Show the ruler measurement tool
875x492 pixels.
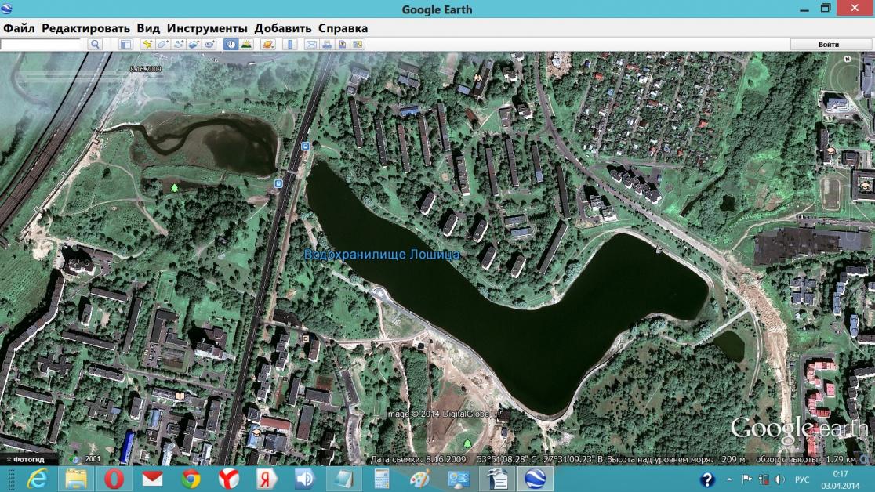[x=289, y=45]
